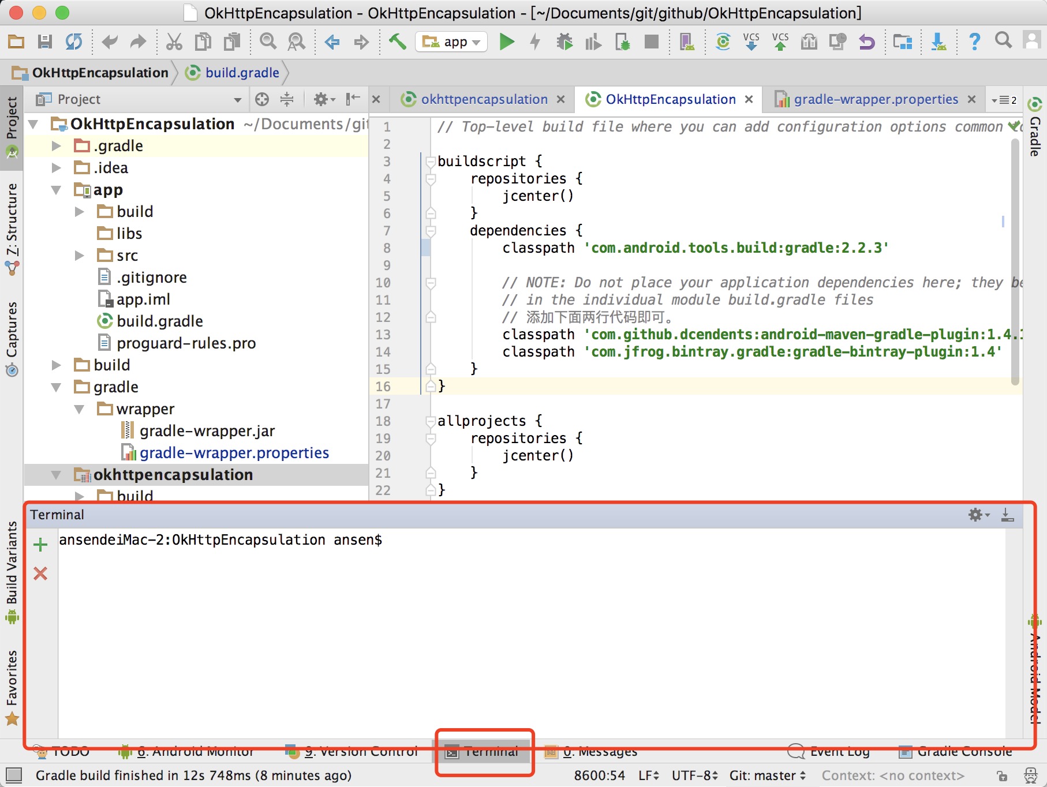Click the Copy icon in toolbar
This screenshot has width=1047, height=787.
click(x=203, y=42)
